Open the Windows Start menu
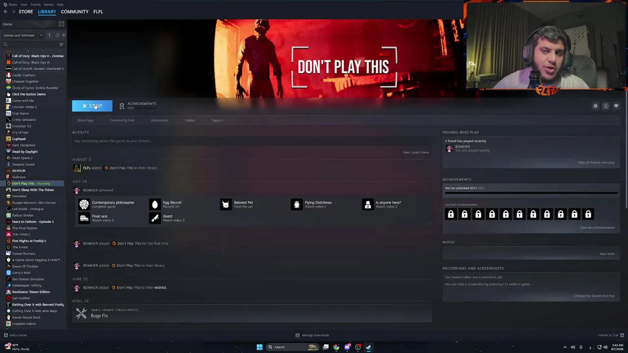 coord(260,347)
